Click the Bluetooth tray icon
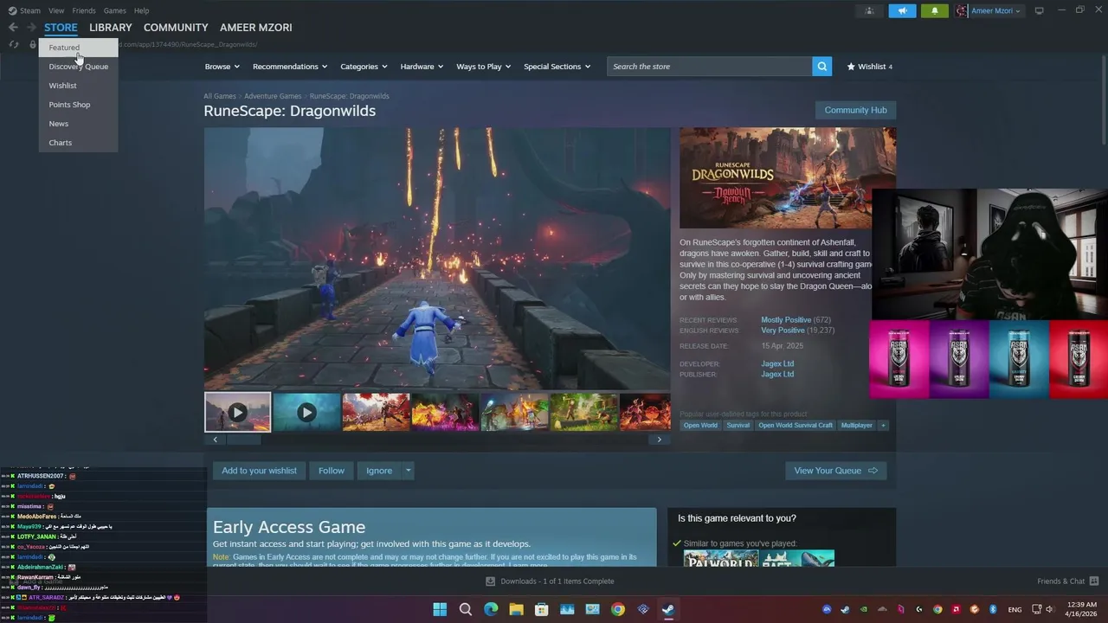Screen dimensions: 1108x623 pos(993,609)
